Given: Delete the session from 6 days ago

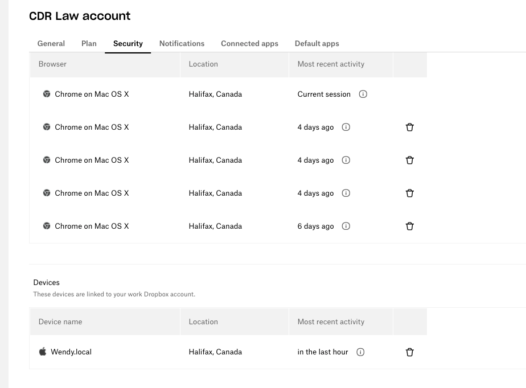Looking at the screenshot, I should 409,226.
